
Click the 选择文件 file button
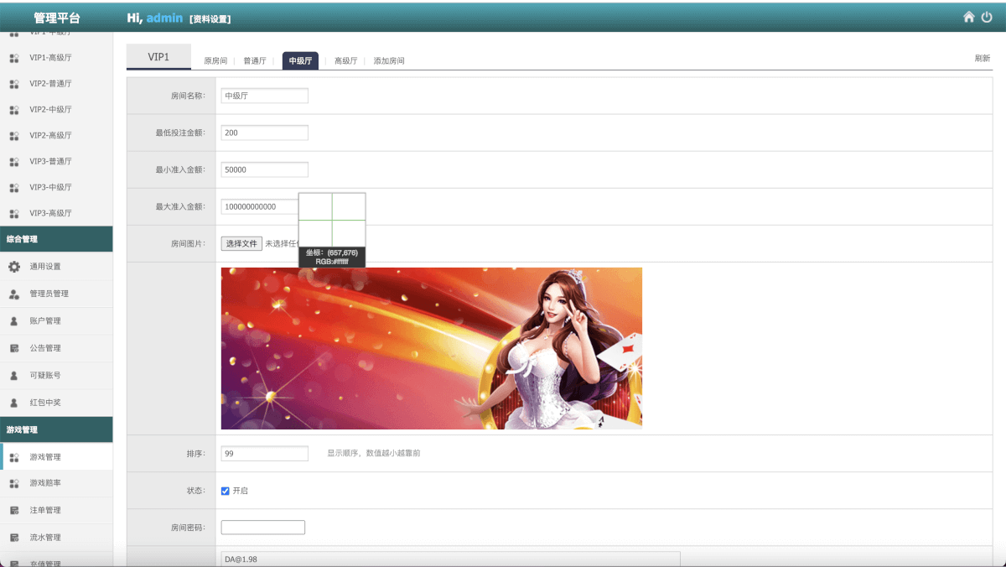242,243
